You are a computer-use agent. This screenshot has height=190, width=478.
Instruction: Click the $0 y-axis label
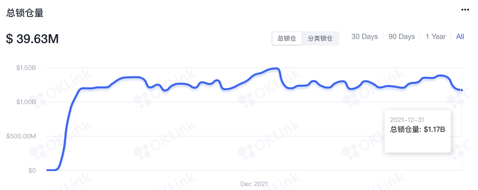32,170
